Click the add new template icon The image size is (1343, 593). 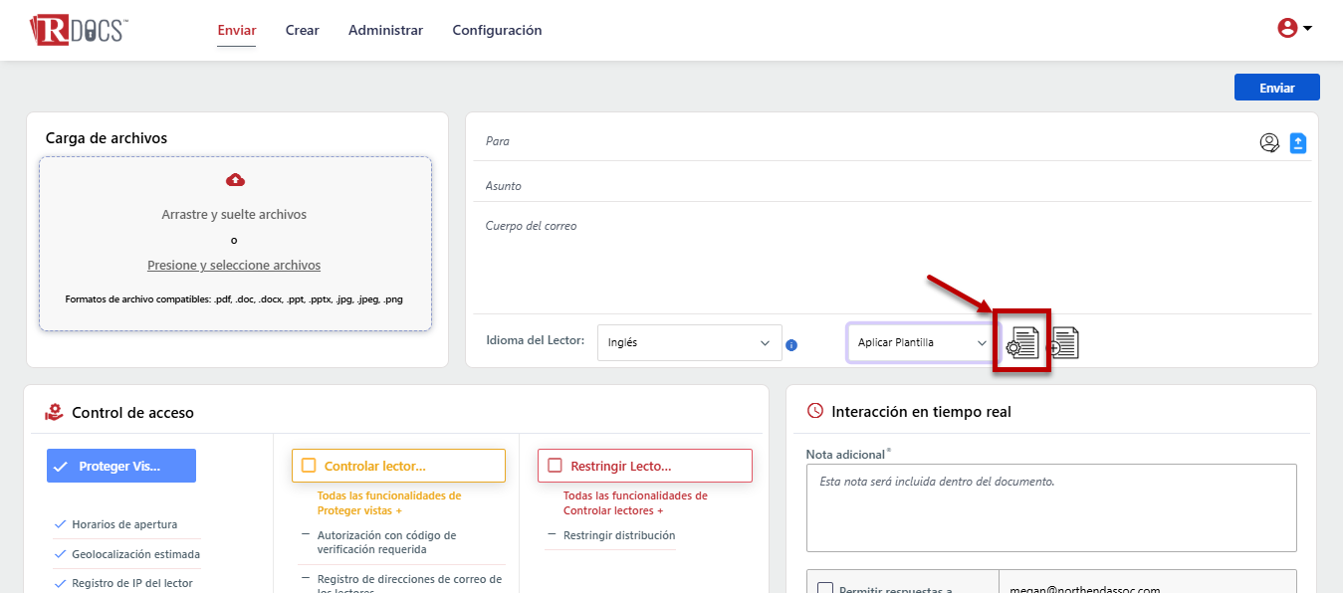pyautogui.click(x=1064, y=343)
